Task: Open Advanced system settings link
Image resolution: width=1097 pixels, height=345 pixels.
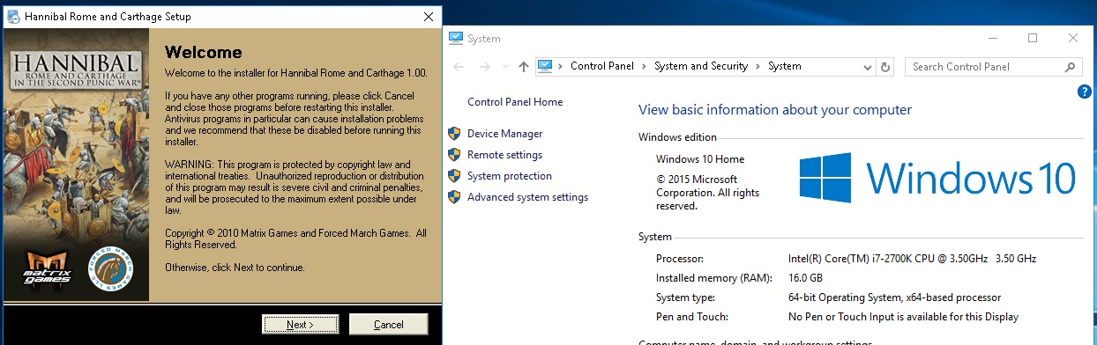Action: pyautogui.click(x=527, y=197)
